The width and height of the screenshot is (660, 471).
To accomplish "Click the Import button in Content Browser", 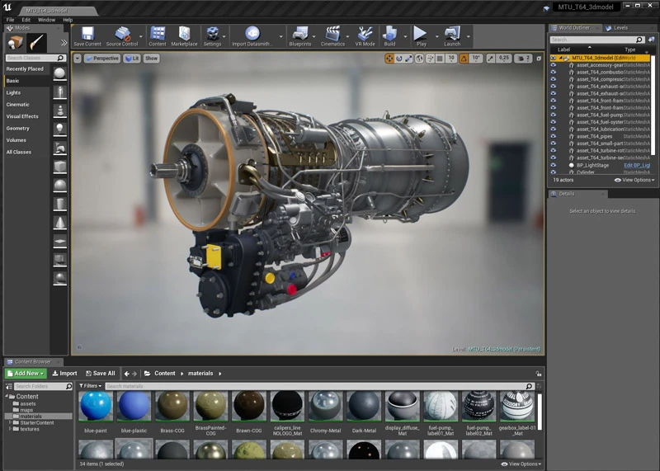I will (x=64, y=373).
